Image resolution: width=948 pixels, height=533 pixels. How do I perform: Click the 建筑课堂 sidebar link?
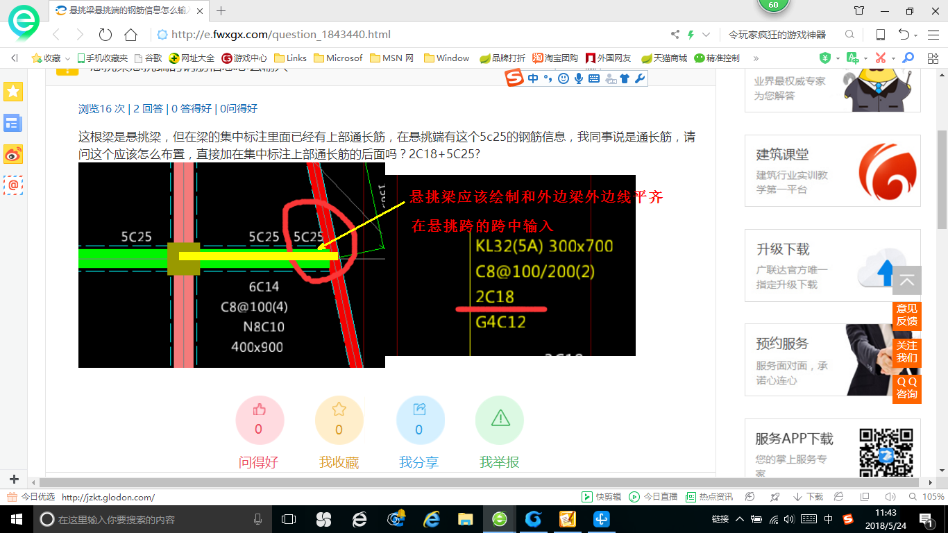coord(832,171)
